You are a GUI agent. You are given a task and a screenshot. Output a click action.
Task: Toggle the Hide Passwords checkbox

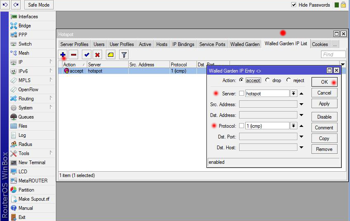294,5
